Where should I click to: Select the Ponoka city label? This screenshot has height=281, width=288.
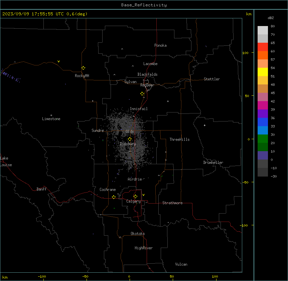tap(160, 45)
